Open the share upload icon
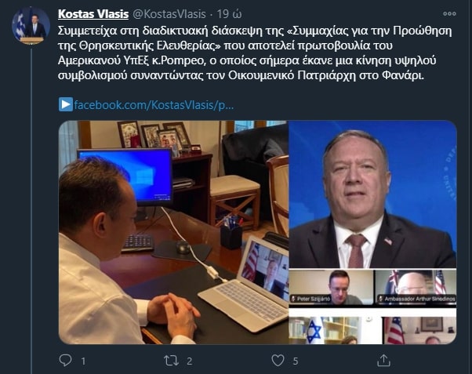 (x=383, y=360)
